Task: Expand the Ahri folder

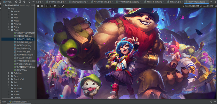Action: click(9, 15)
